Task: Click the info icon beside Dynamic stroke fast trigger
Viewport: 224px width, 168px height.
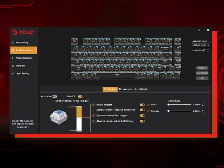Action: (x=93, y=115)
